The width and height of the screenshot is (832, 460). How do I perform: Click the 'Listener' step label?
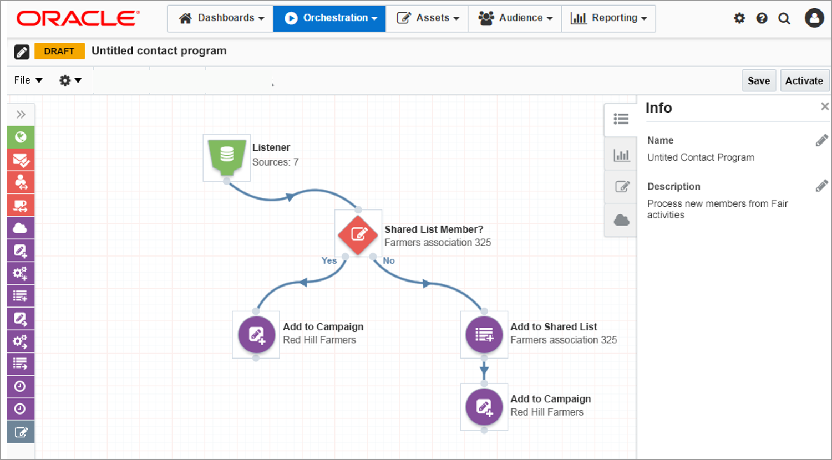271,147
